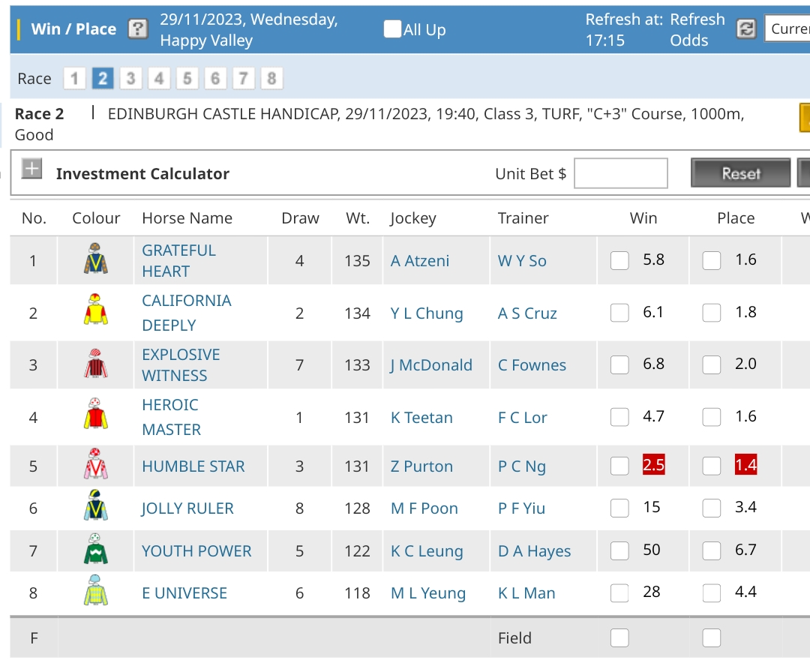Image resolution: width=810 pixels, height=663 pixels.
Task: Enable the All Up checkbox
Action: point(392,29)
